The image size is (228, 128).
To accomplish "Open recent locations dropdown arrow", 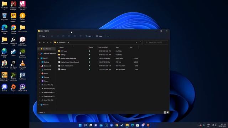I will click(x=47, y=42).
